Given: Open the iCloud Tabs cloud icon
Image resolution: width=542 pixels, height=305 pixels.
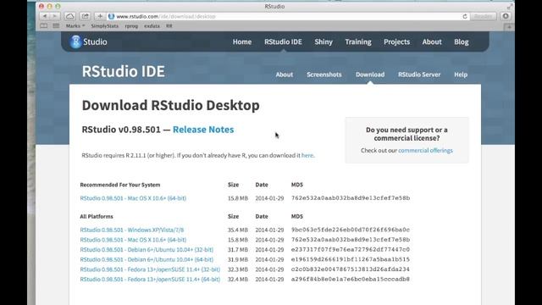Looking at the screenshot, I should (x=70, y=16).
